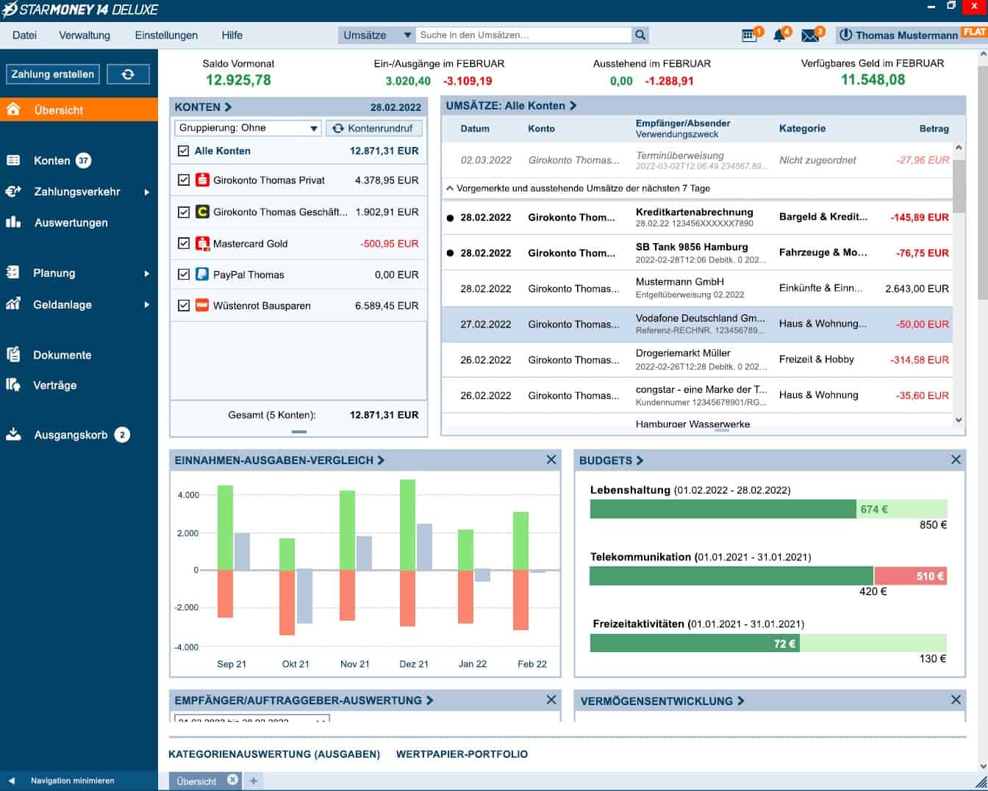The height and width of the screenshot is (791, 988).
Task: Click the Suche in den Umsätzen field
Action: (523, 35)
